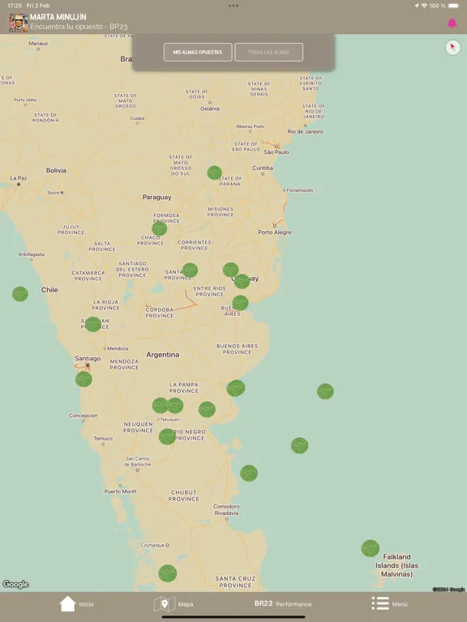Tap the Manaus city label
Screen dimensions: 467x622
[x=38, y=43]
